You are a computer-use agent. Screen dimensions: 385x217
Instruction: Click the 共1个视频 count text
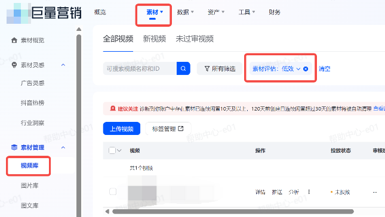(x=141, y=168)
